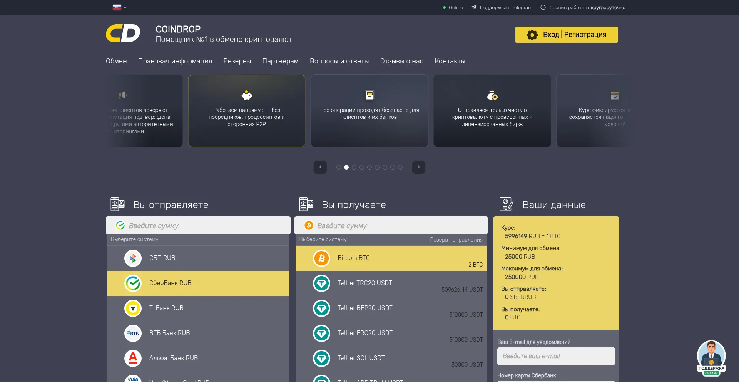
Task: Select Tether SOL USDT to receive
Action: click(391, 358)
